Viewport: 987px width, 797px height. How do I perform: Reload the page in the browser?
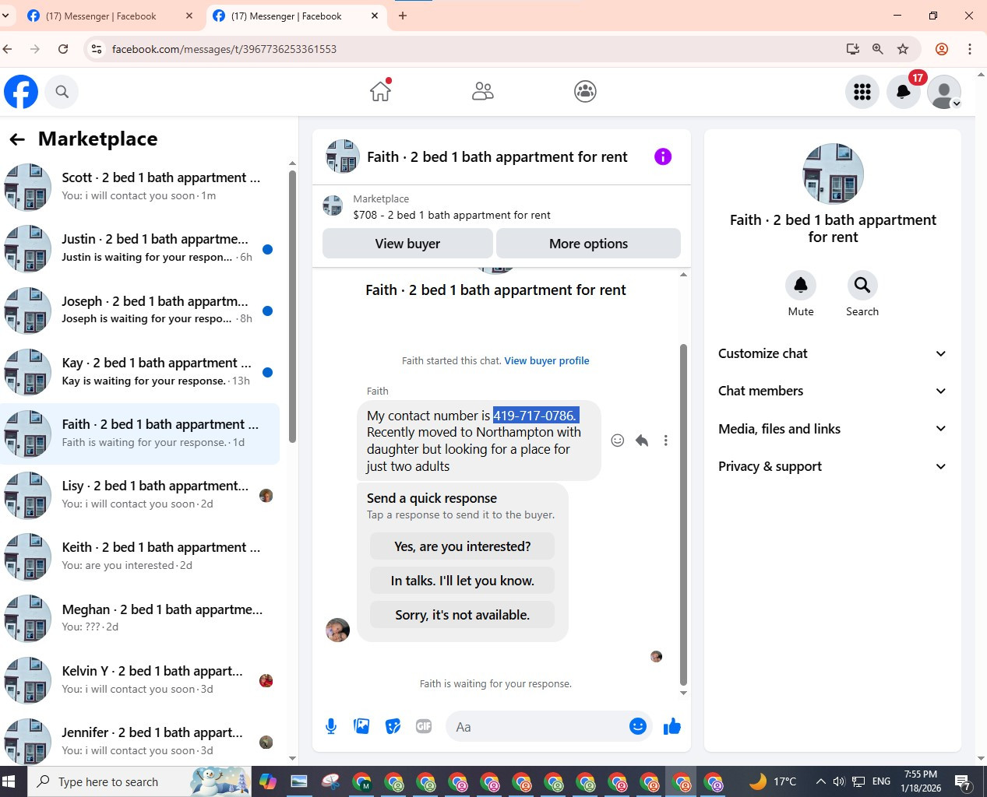pyautogui.click(x=63, y=49)
